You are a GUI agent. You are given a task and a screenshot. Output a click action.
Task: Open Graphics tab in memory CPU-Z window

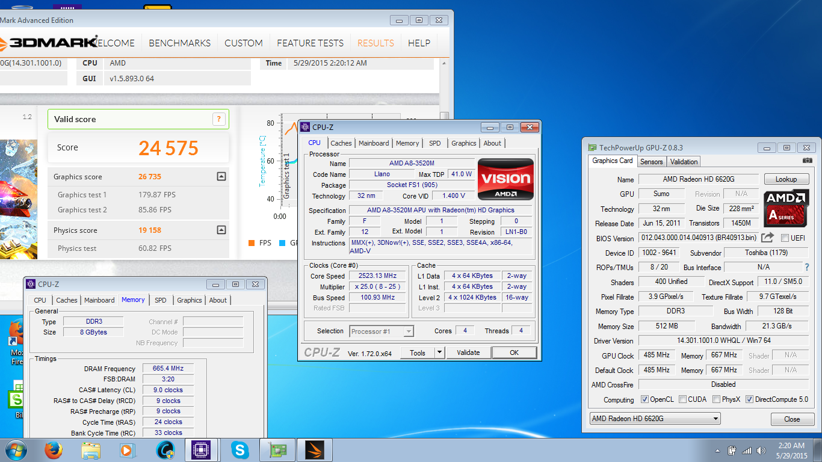point(189,300)
